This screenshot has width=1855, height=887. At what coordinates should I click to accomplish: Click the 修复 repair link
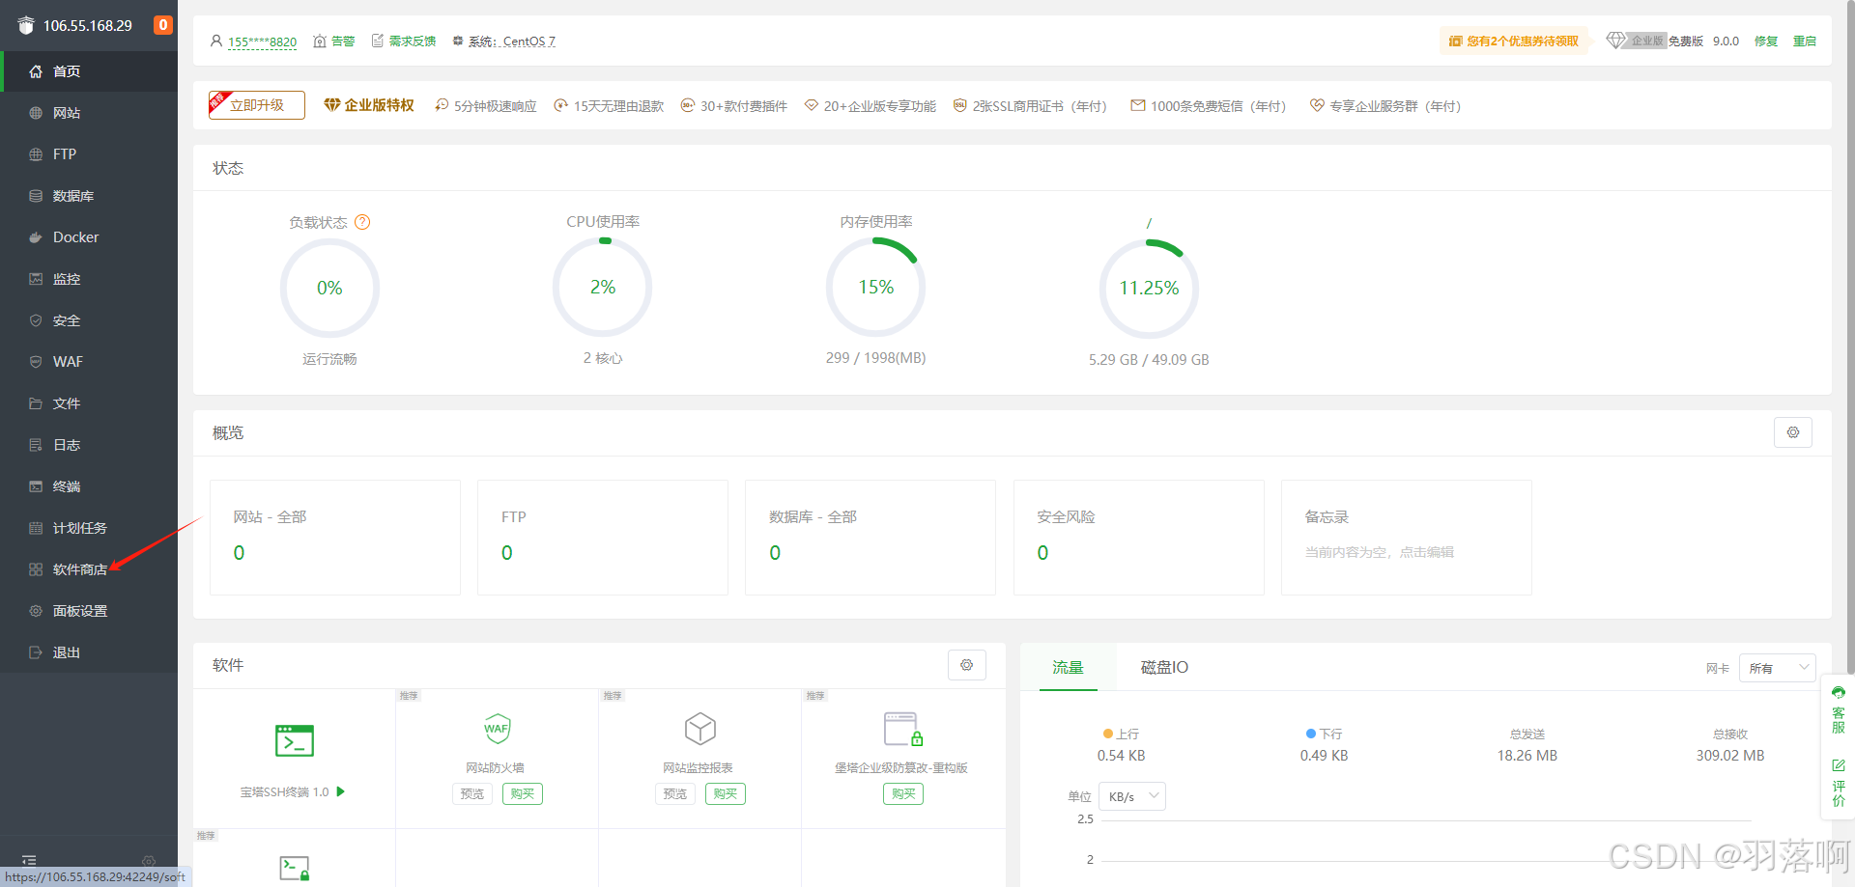[x=1766, y=42]
